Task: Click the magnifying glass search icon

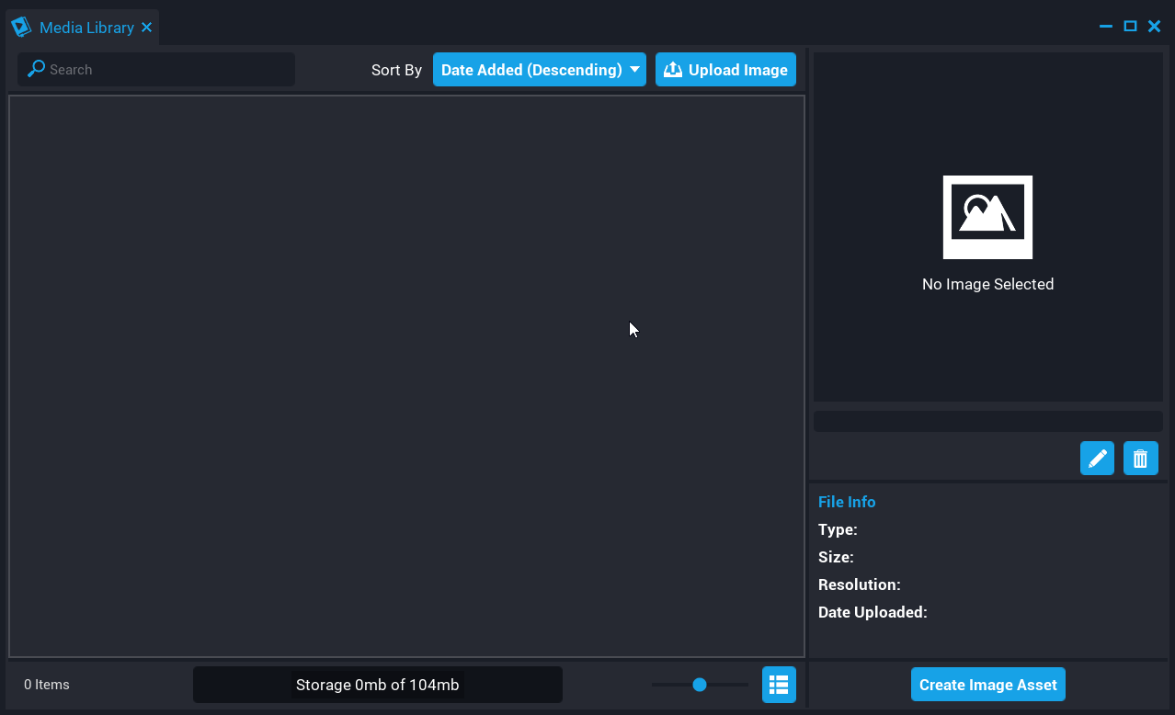Action: [36, 69]
